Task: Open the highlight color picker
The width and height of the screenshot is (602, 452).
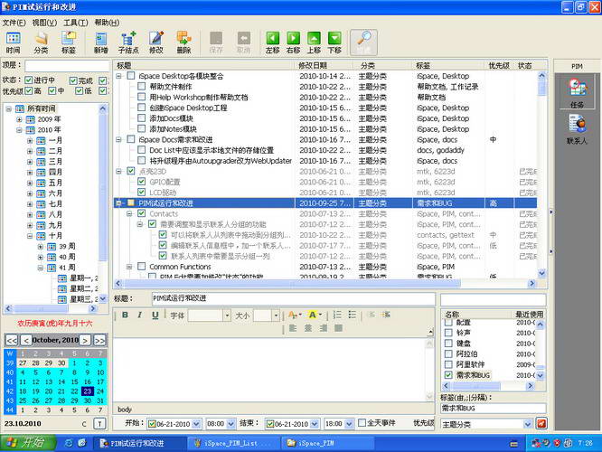Action: pos(315,315)
